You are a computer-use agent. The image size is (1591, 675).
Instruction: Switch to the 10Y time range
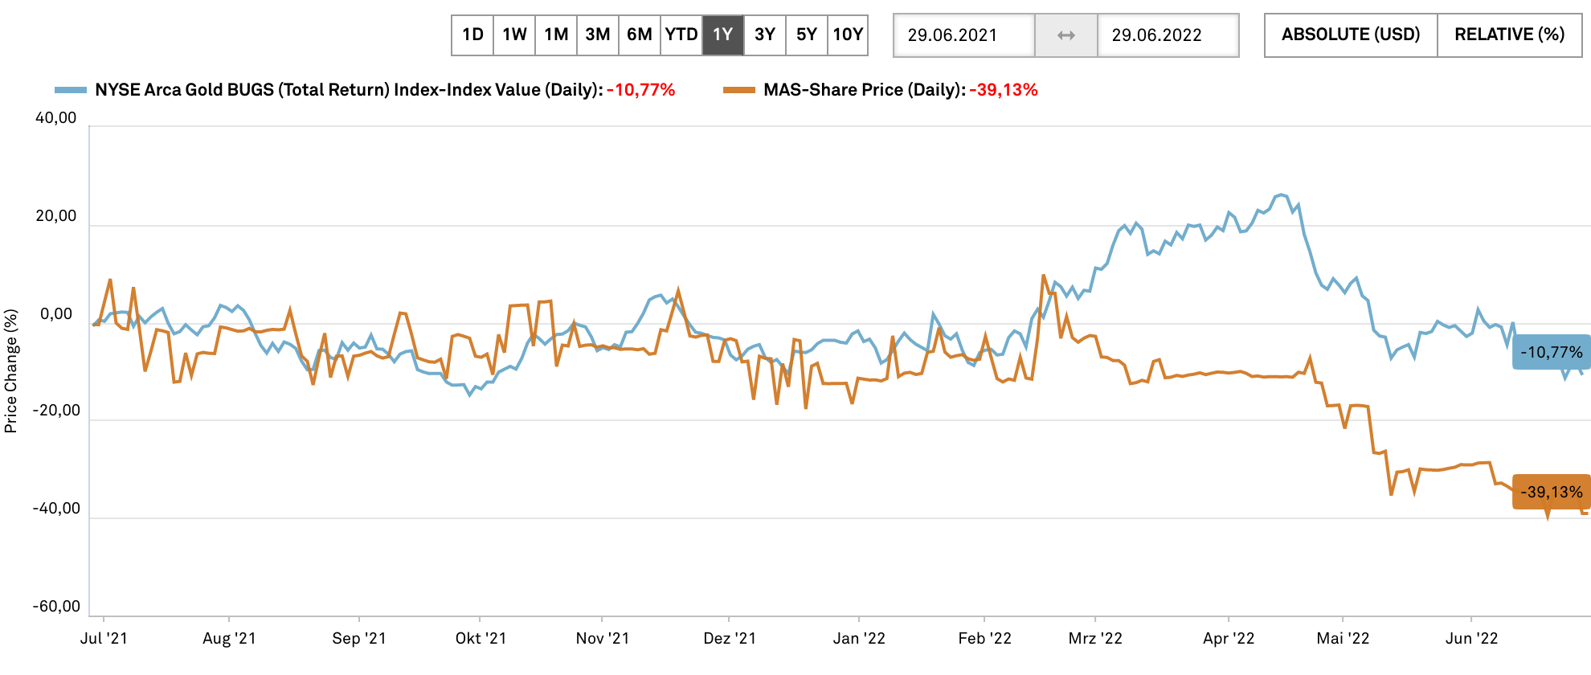pos(848,35)
